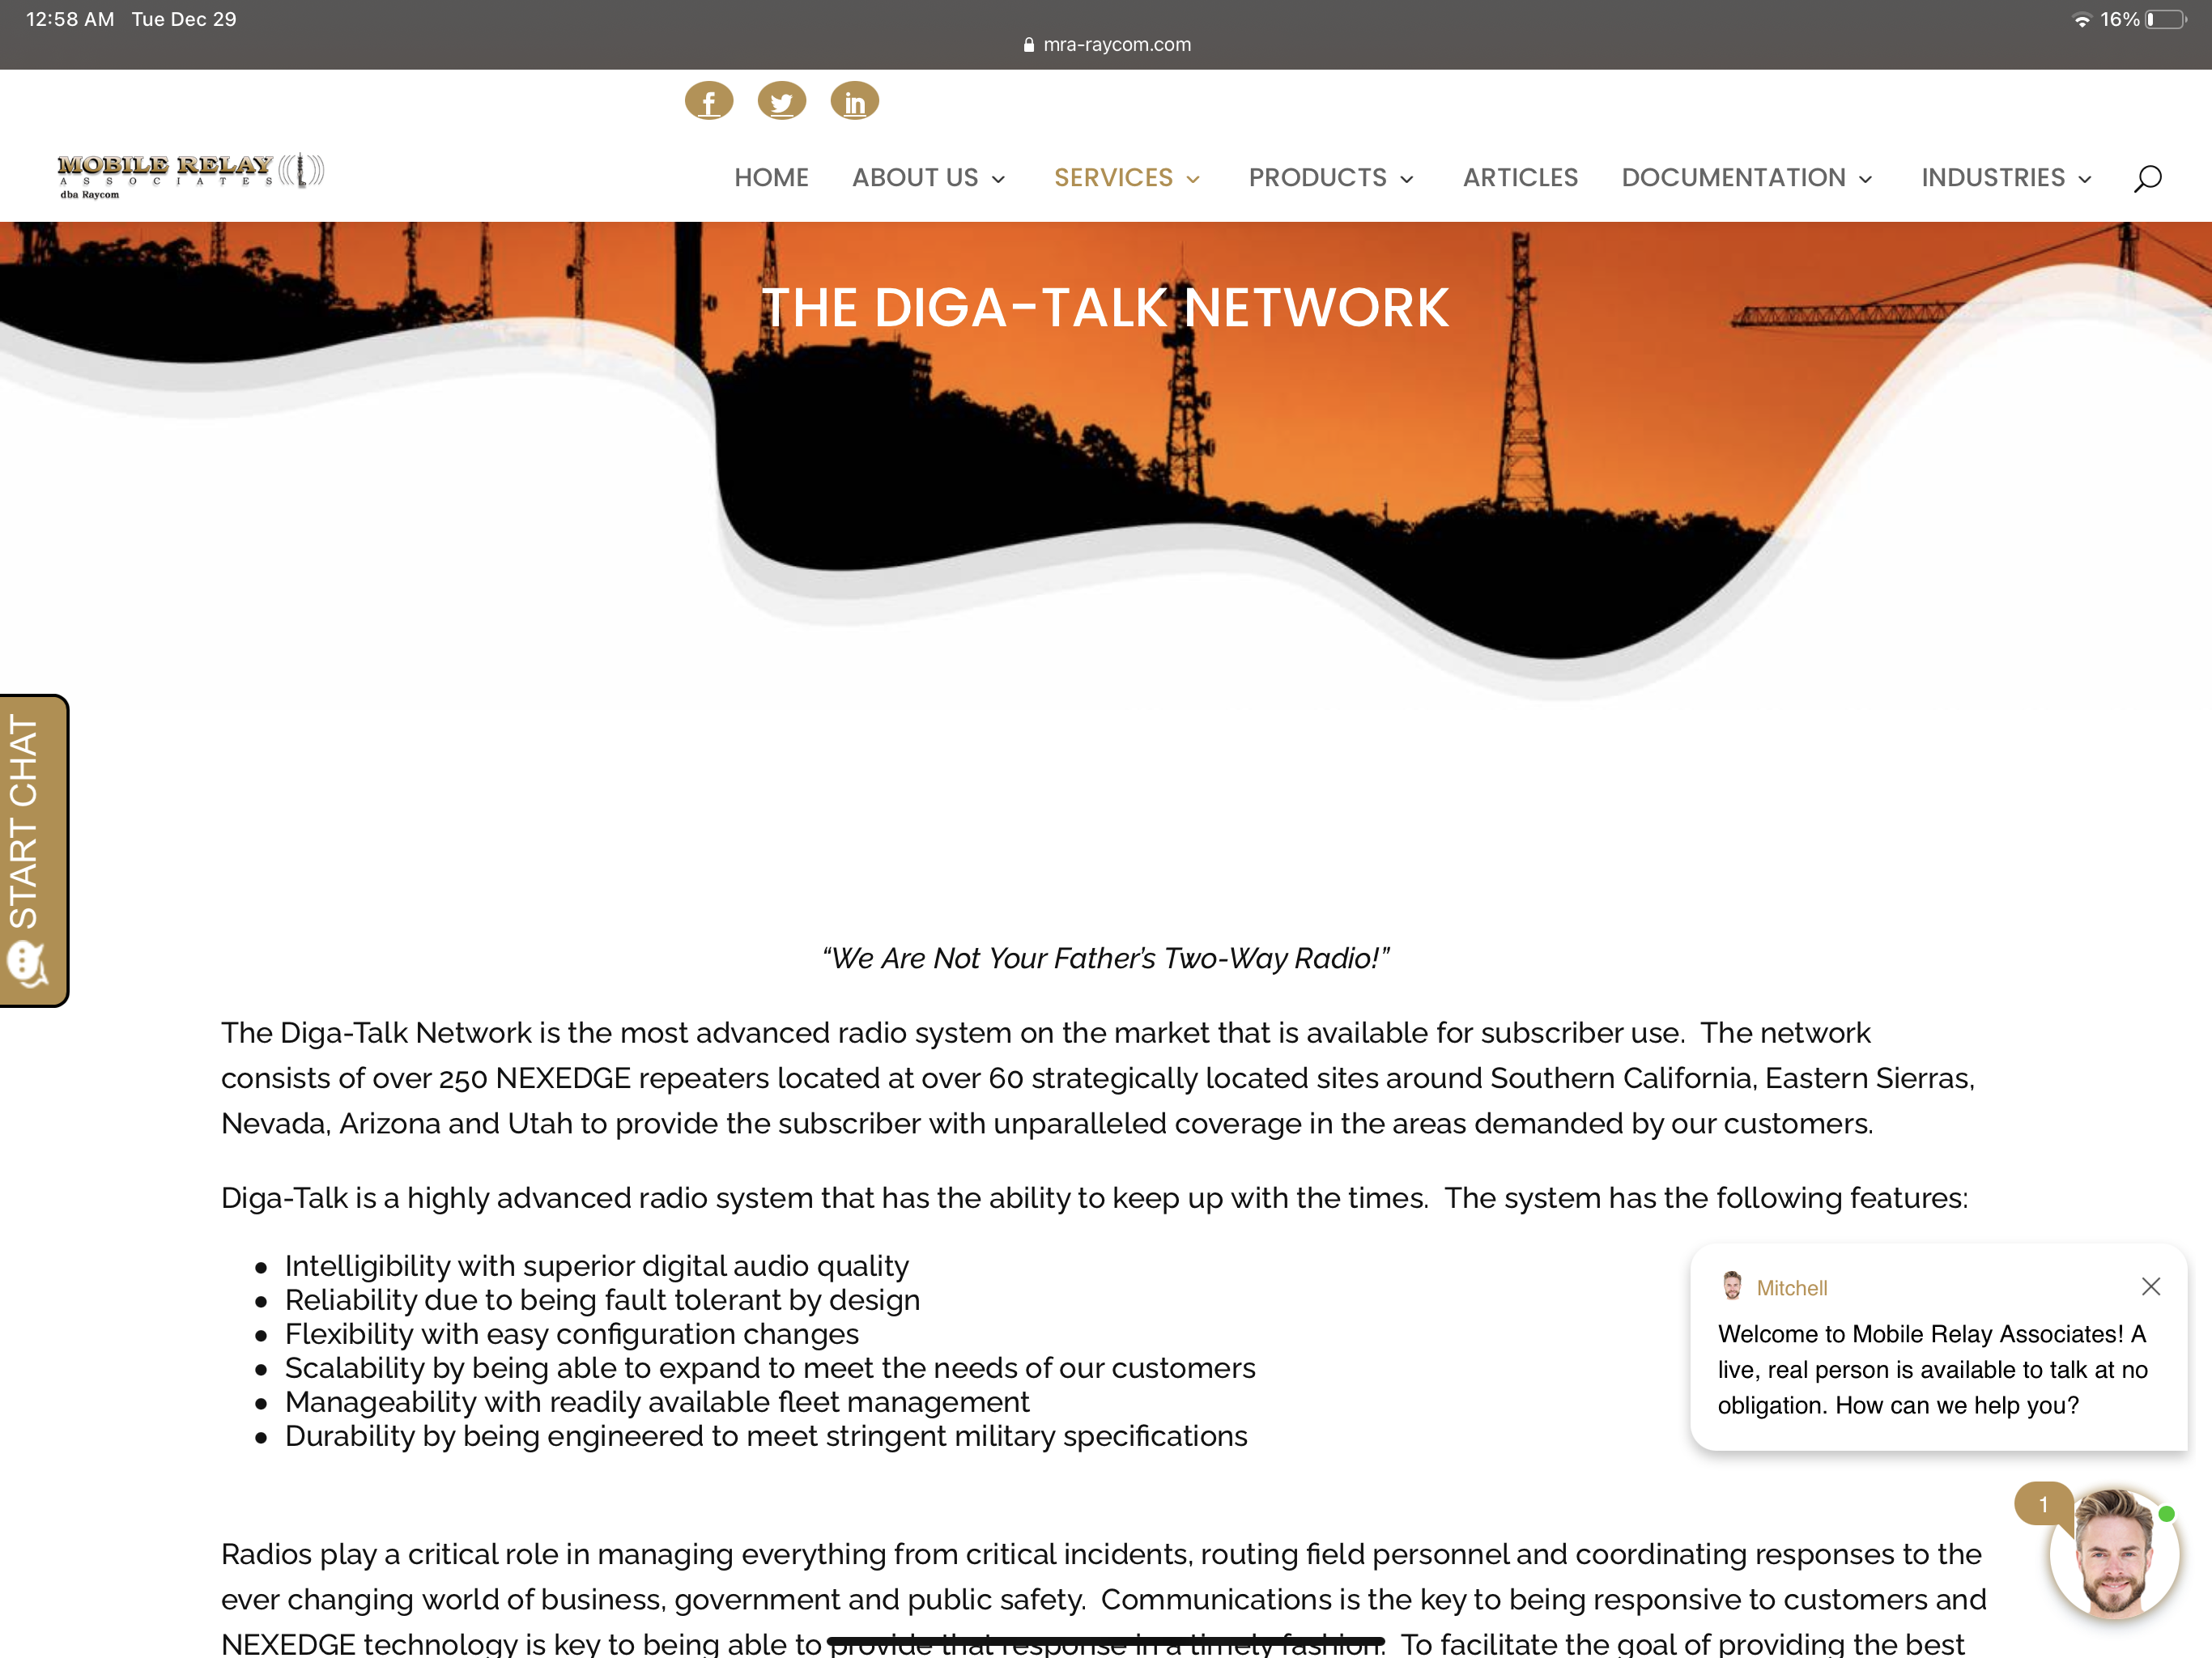
Task: Click the Reliability bullet point
Action: pos(602,1300)
